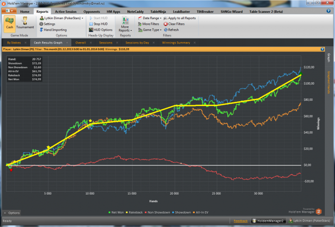Click yellow star marker near 10 000 hands
The image size is (335, 227).
90,121
